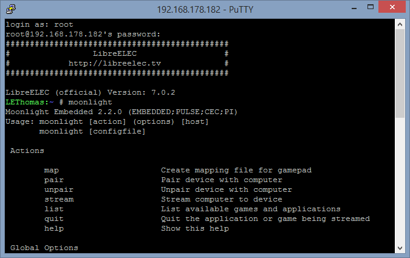
Task: Click the 'Create mapping file for gamepad' text
Action: click(236, 171)
